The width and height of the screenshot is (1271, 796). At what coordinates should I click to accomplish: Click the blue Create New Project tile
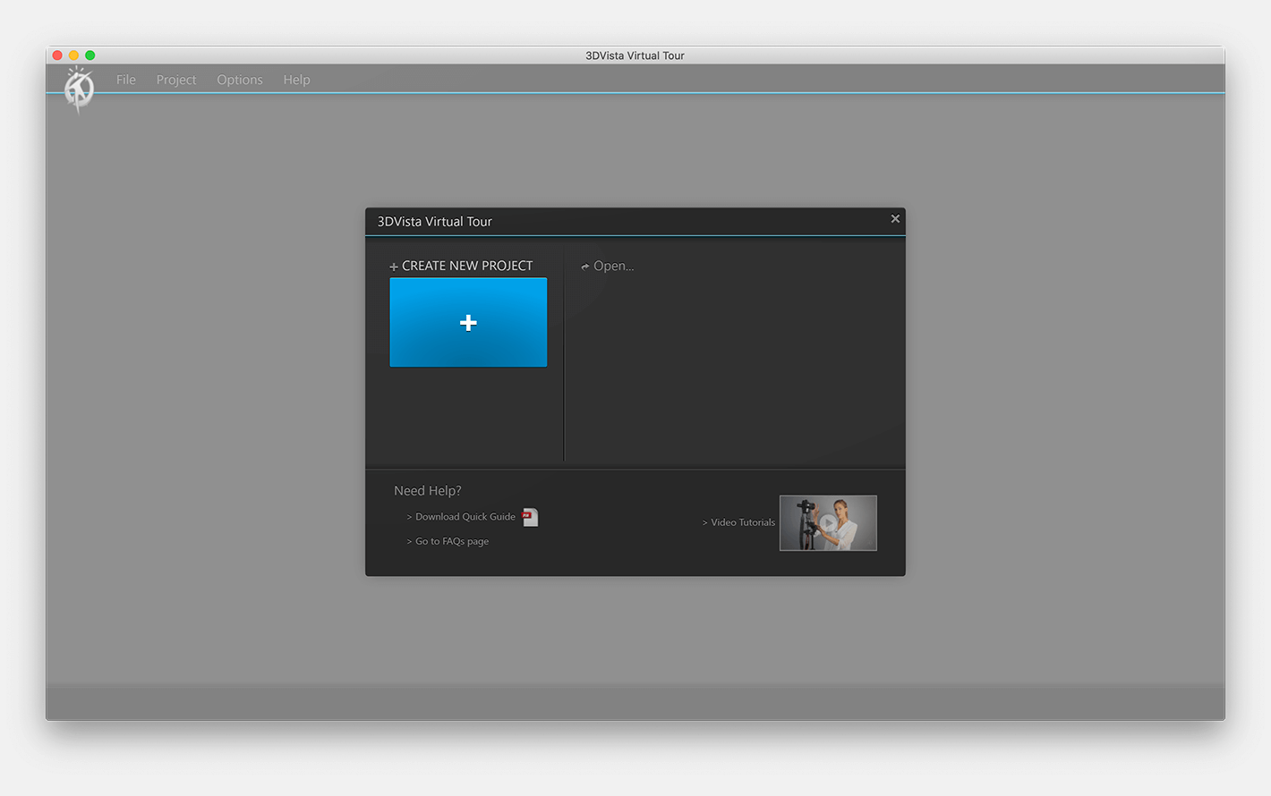(468, 322)
